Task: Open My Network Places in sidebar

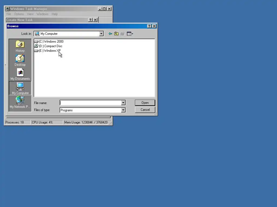Action: point(20,102)
